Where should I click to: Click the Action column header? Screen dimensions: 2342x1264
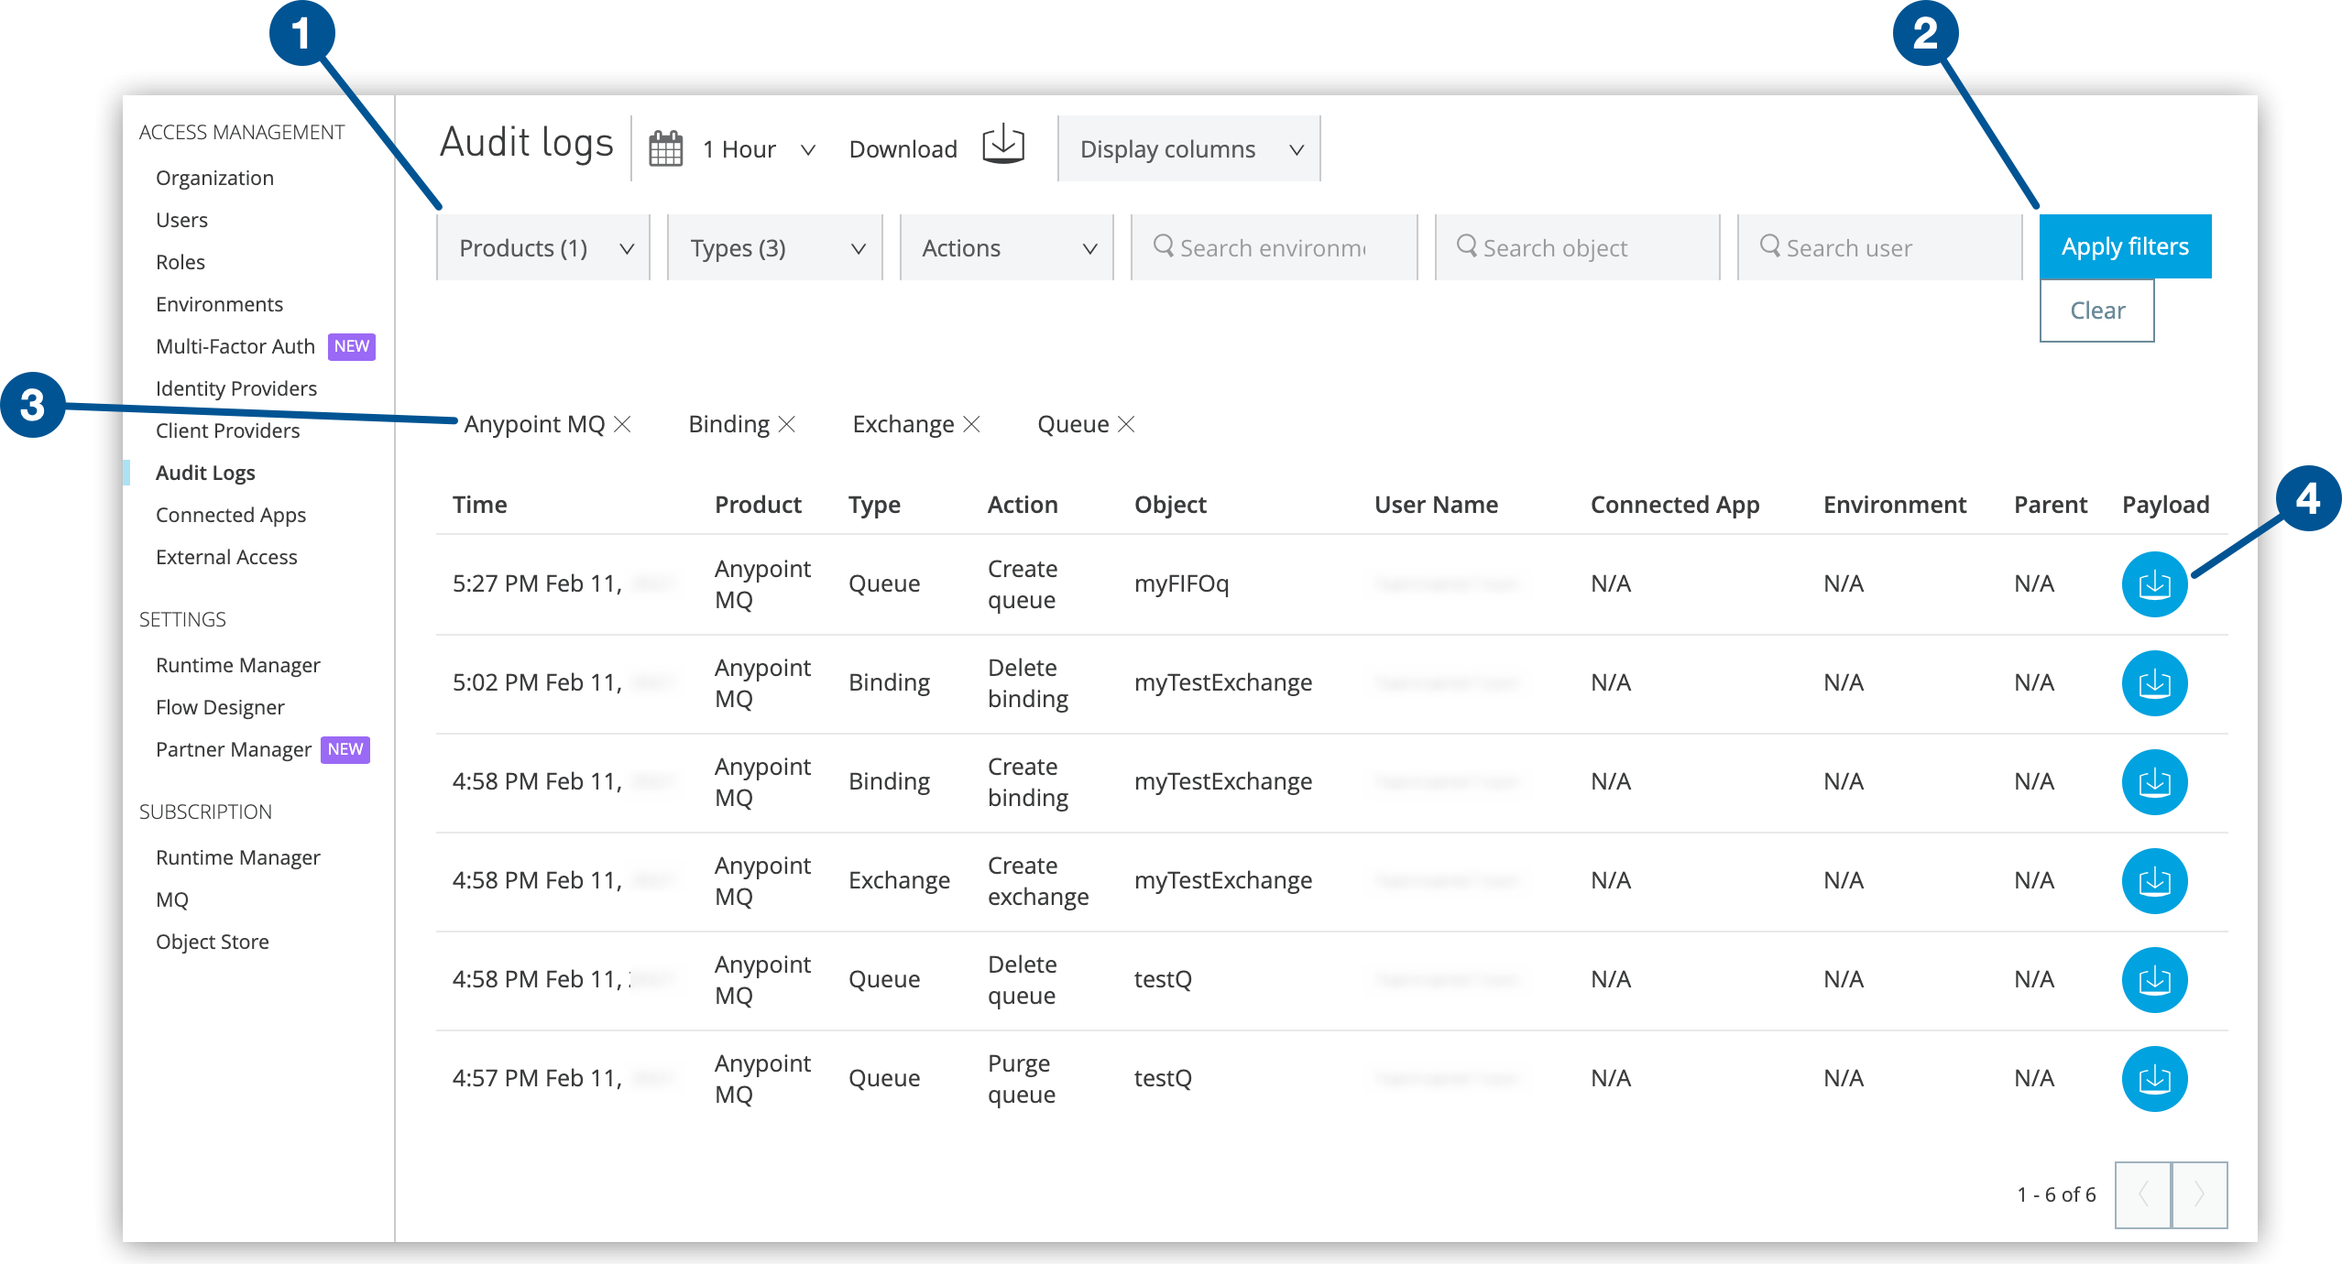1023,505
